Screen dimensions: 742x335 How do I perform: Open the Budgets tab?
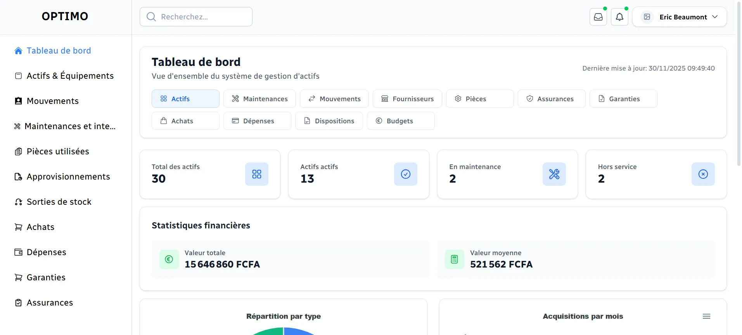tap(400, 121)
